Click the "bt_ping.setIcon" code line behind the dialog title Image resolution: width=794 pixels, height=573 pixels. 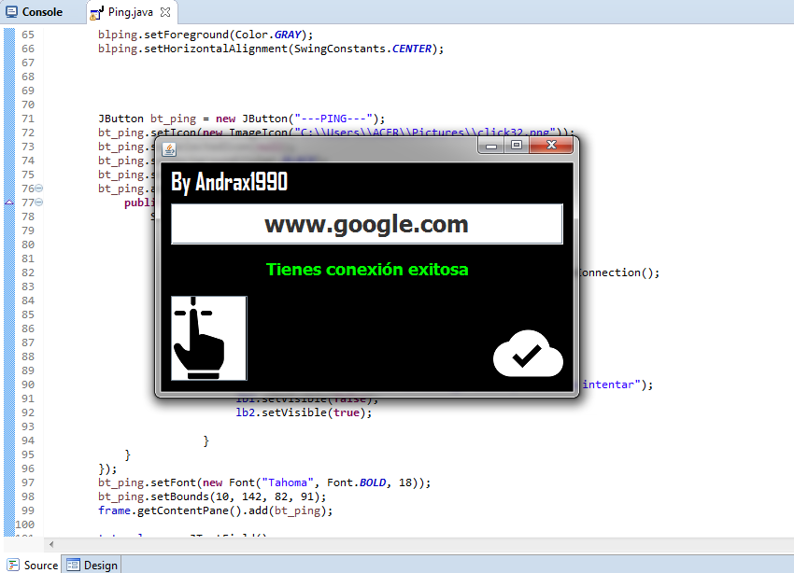point(336,133)
